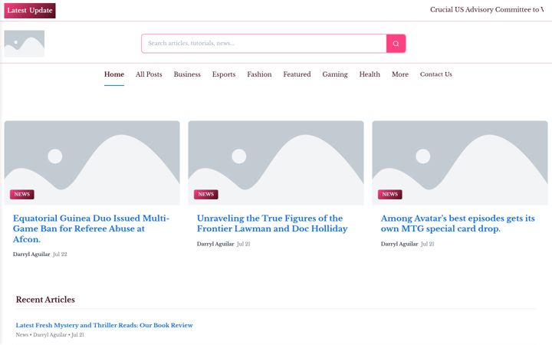Viewport: 552px width, 345px height.
Task: Click the Jul 22 date text
Action: [x=60, y=255]
